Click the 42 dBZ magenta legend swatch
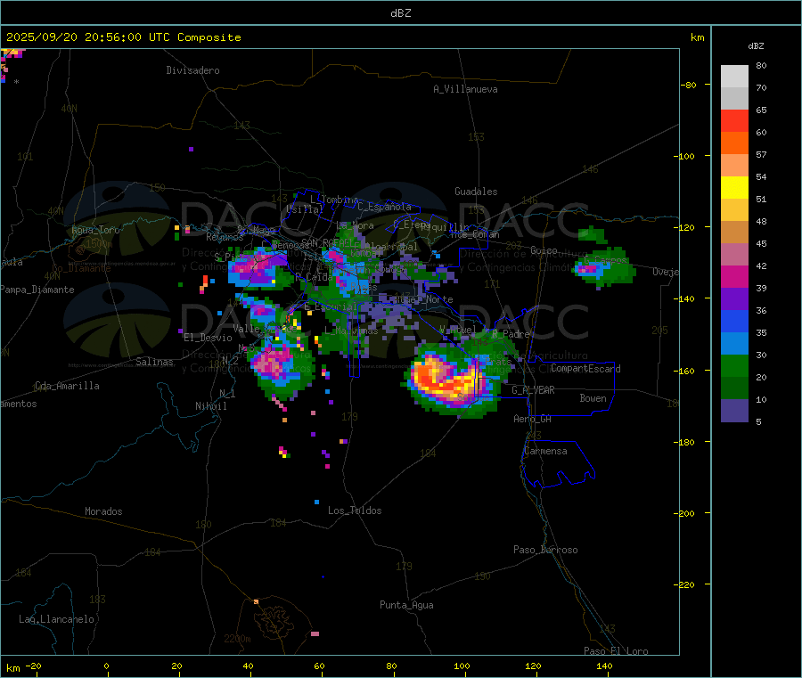This screenshot has width=802, height=678. tap(734, 276)
